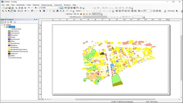Collapse the Layers data frame
The image size is (183, 103).
tap(2, 25)
